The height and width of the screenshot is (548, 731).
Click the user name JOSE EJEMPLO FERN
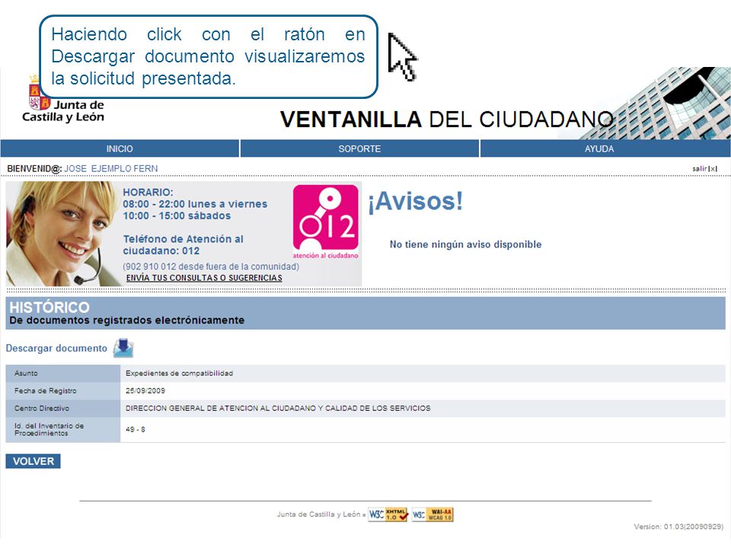111,169
